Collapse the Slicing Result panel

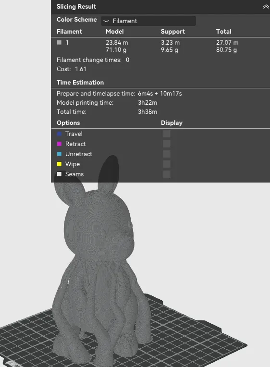tap(266, 7)
